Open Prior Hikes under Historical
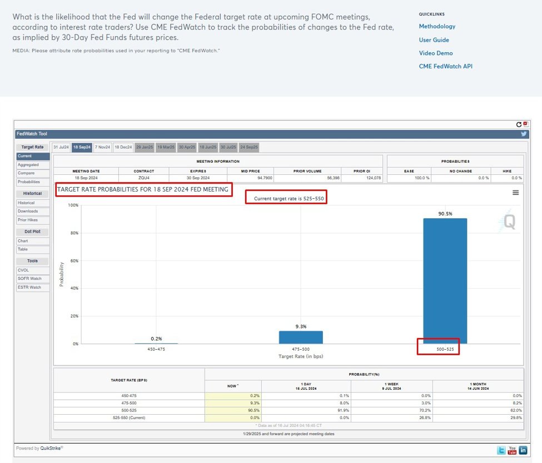Image resolution: width=542 pixels, height=463 pixels. (28, 220)
